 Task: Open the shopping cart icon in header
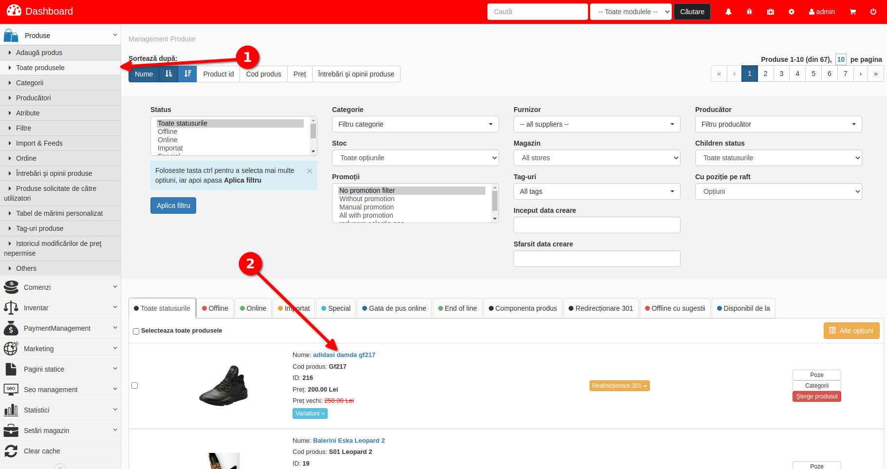[x=853, y=12]
